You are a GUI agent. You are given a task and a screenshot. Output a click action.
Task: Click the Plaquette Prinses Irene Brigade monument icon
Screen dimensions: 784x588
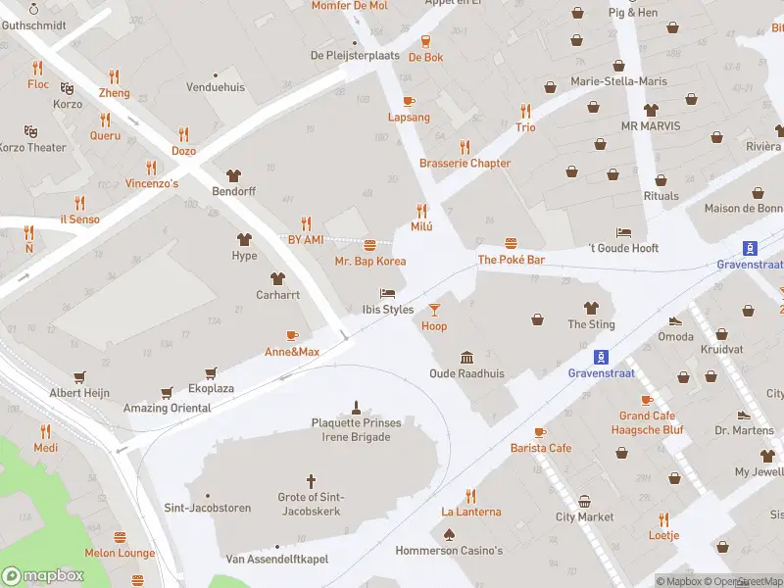point(356,408)
